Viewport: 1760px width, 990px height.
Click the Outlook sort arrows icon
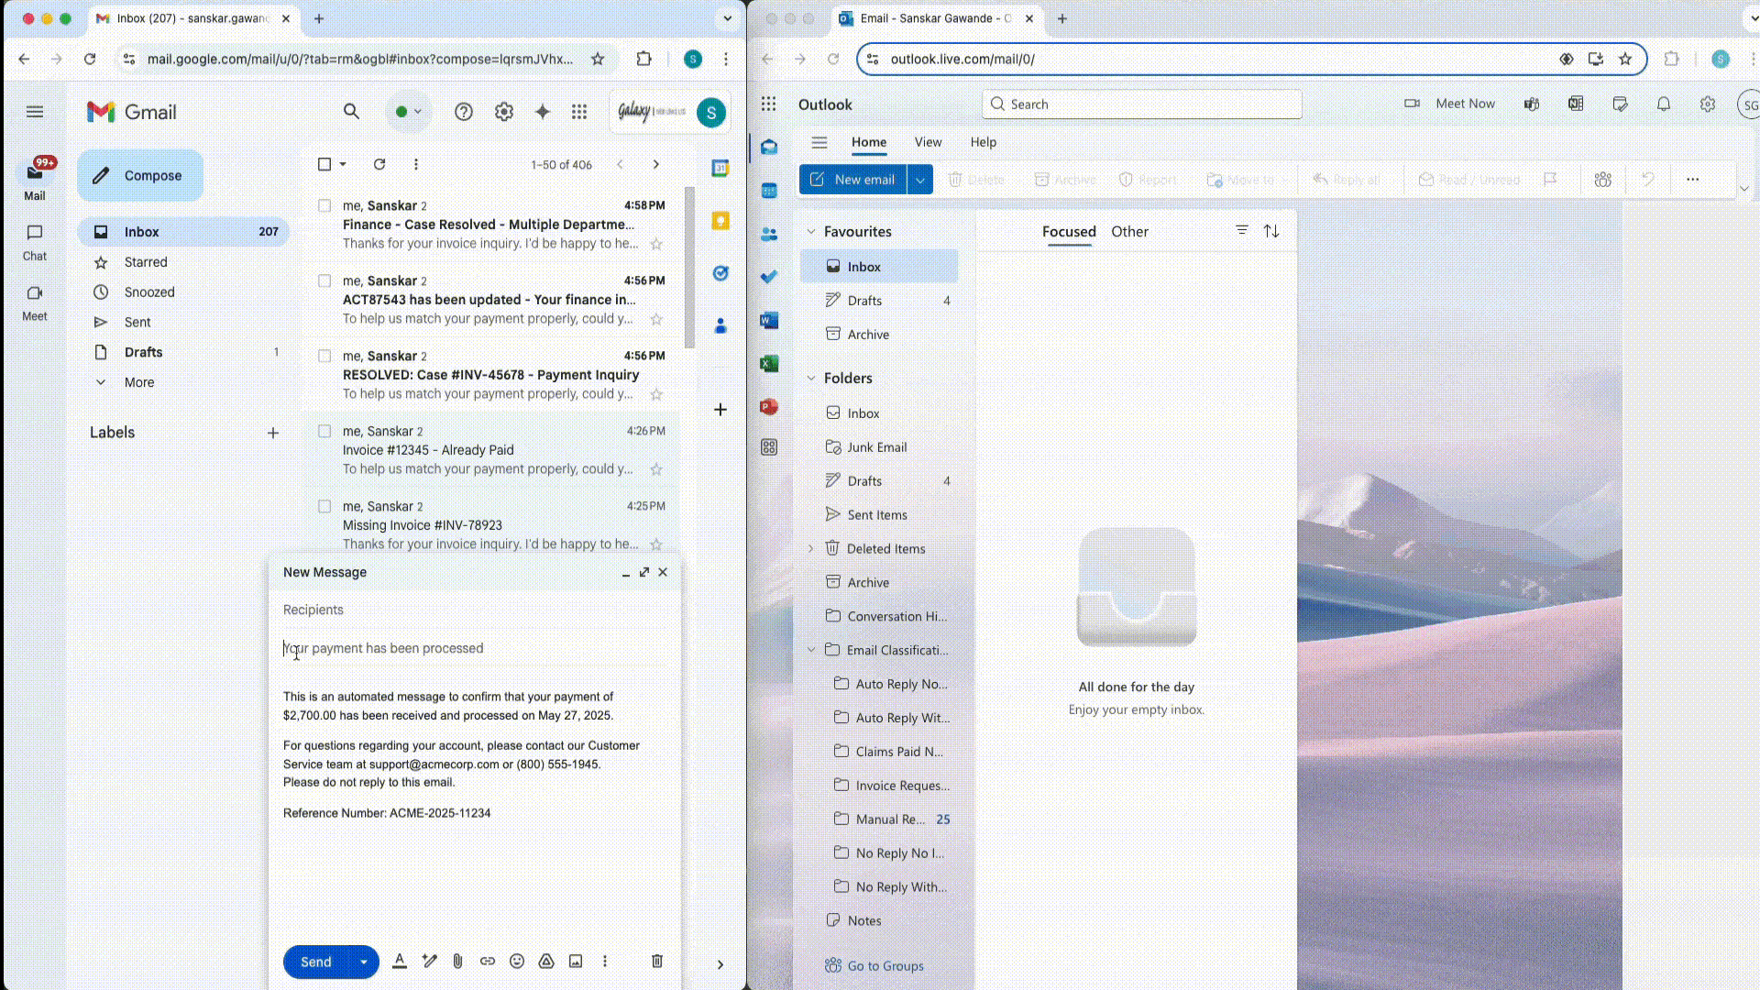[x=1271, y=232]
